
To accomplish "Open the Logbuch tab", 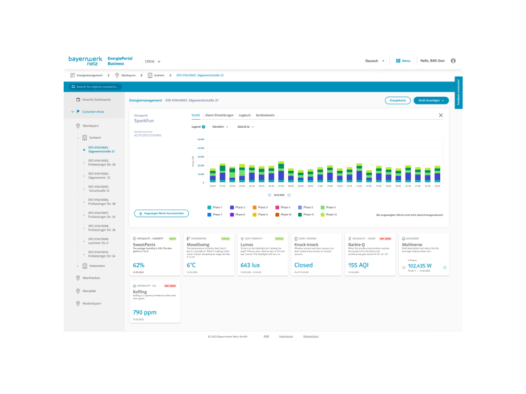I will tap(245, 115).
